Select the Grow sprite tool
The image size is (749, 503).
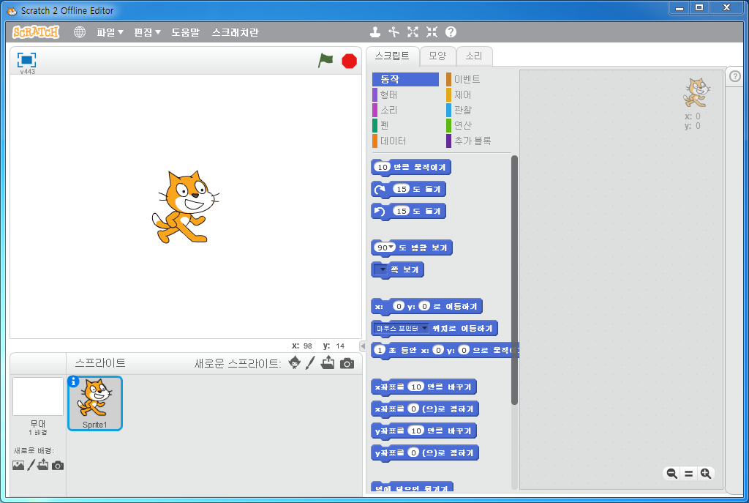[413, 32]
